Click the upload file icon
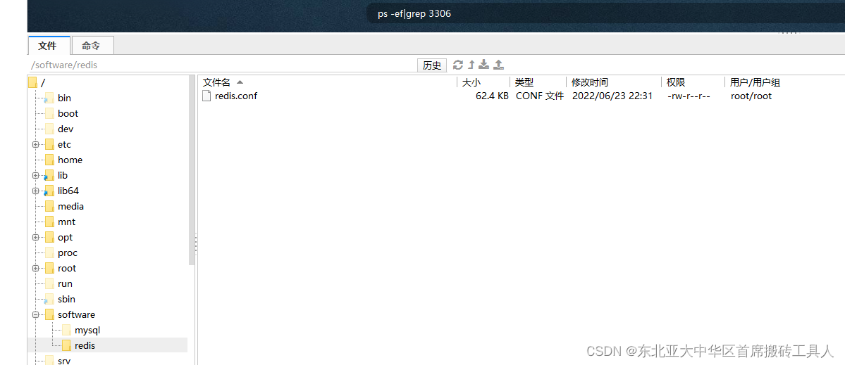This screenshot has width=845, height=365. [x=499, y=65]
